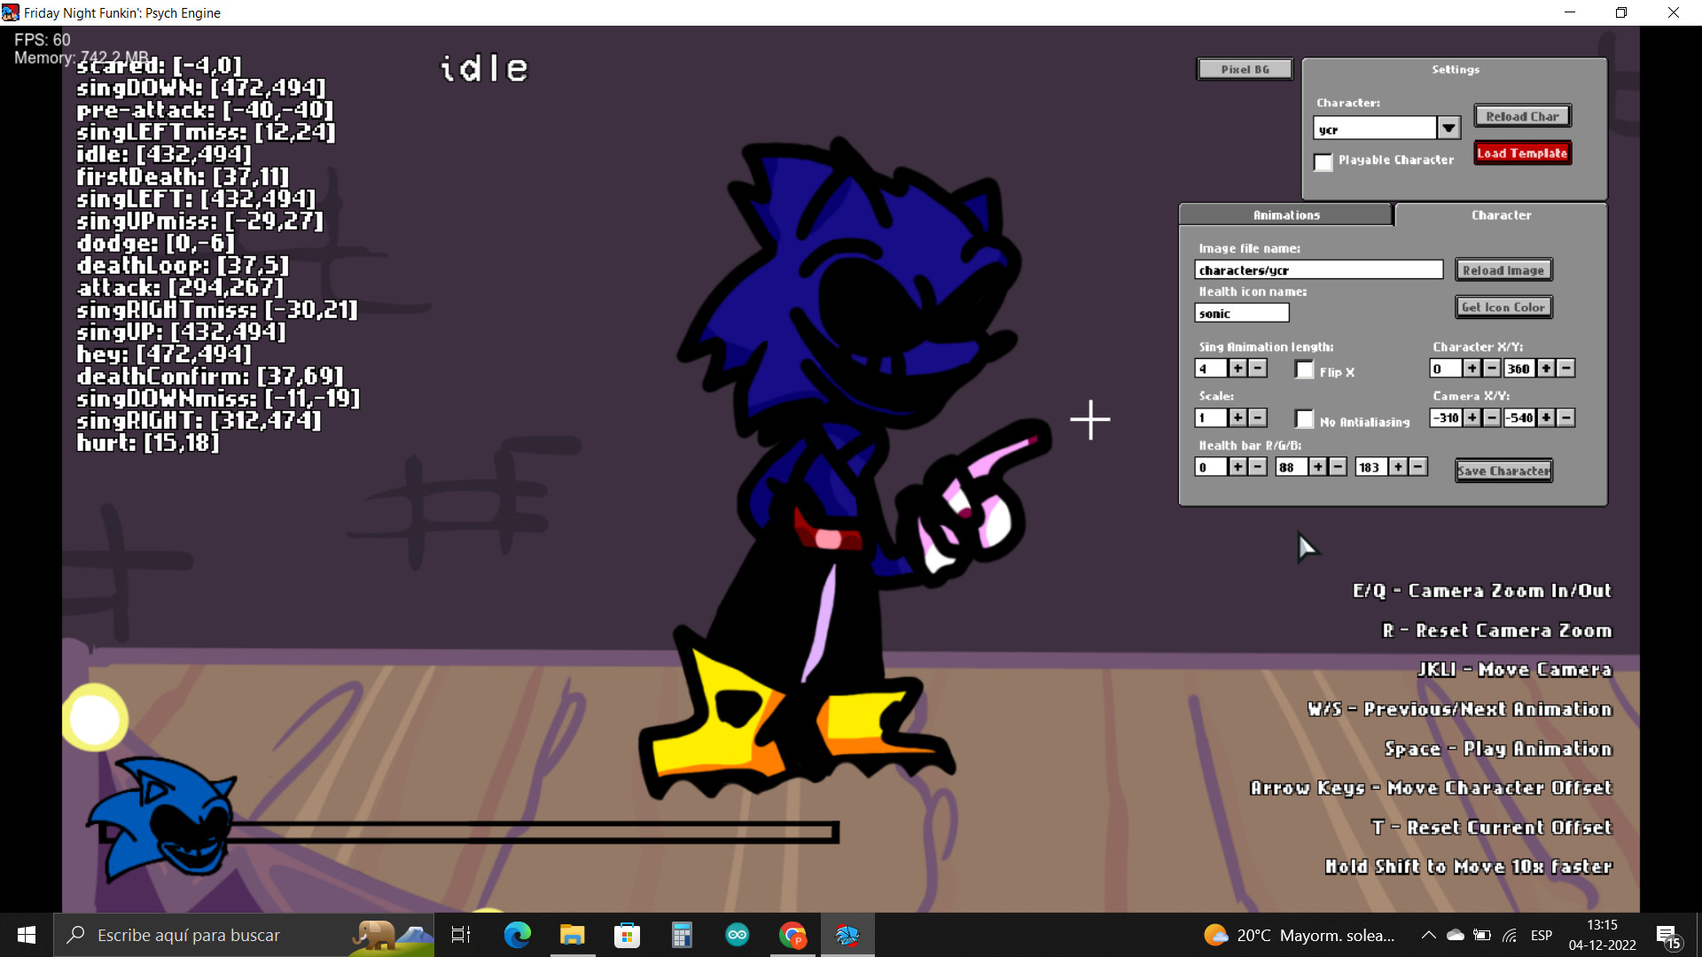Open File Explorer from taskbar
The width and height of the screenshot is (1702, 957).
(x=572, y=935)
